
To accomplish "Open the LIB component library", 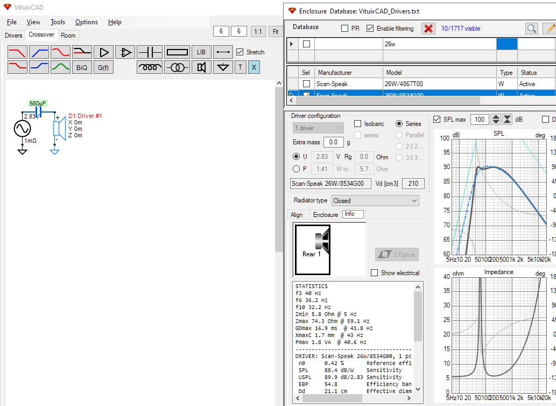I will tap(201, 52).
